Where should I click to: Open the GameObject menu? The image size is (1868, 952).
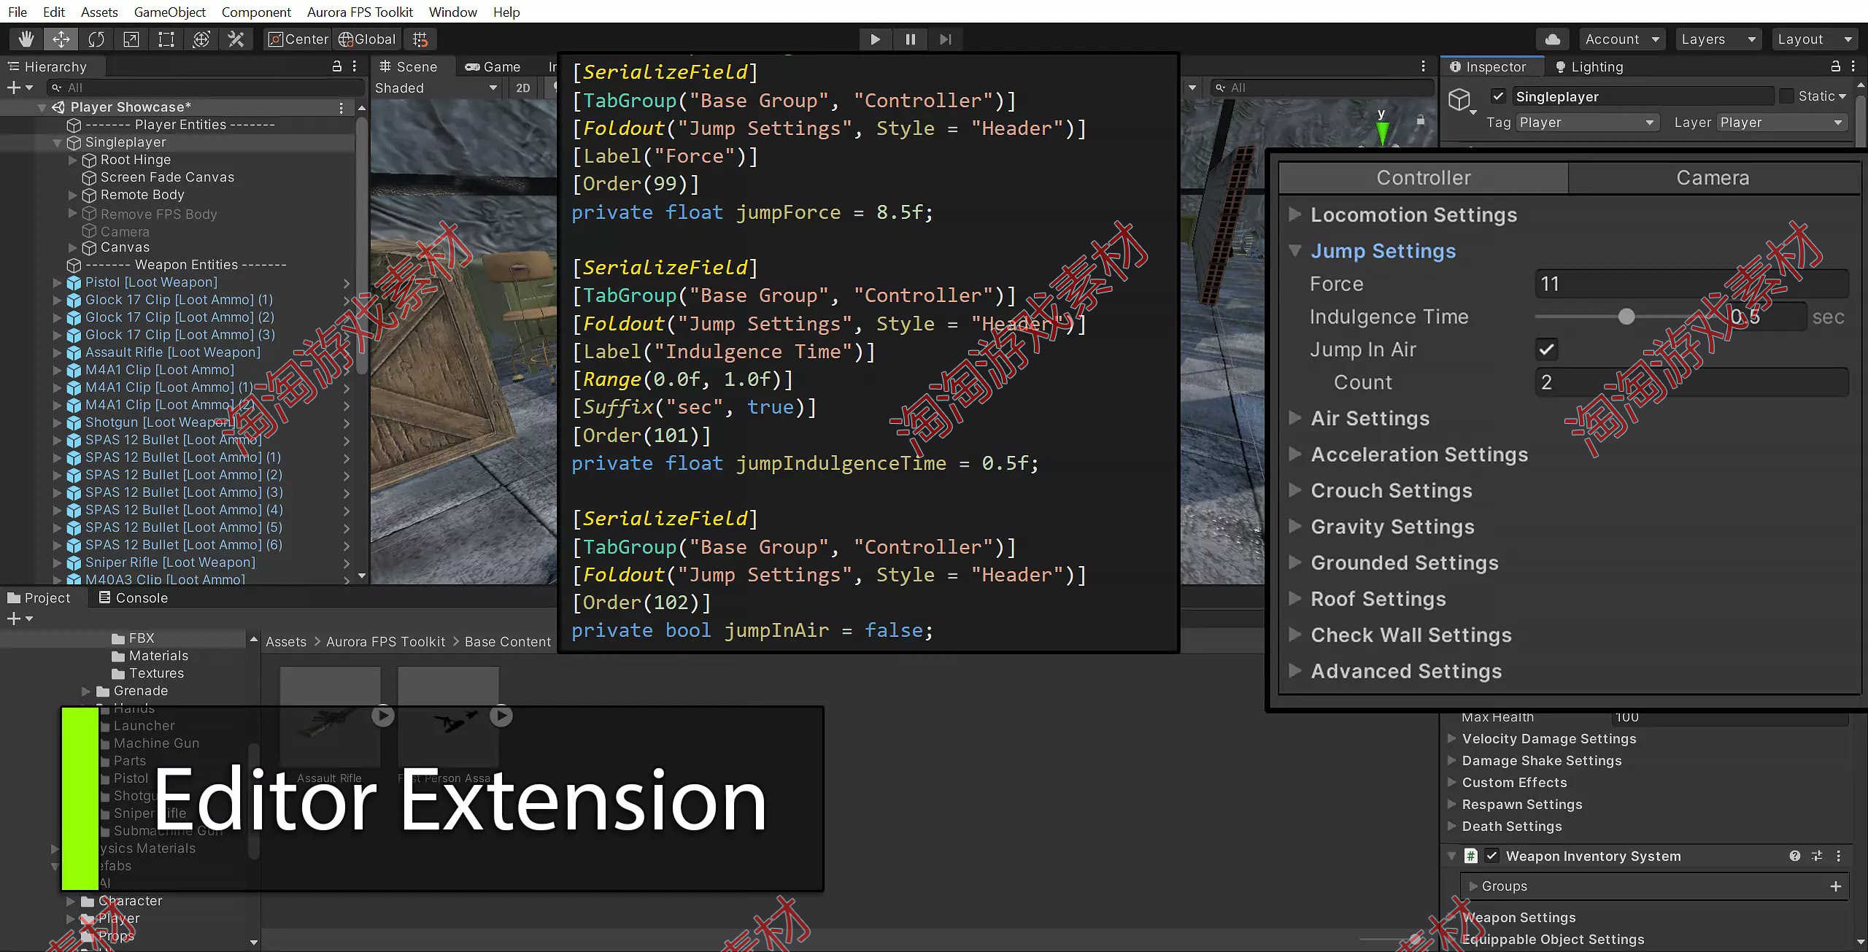[x=169, y=12]
